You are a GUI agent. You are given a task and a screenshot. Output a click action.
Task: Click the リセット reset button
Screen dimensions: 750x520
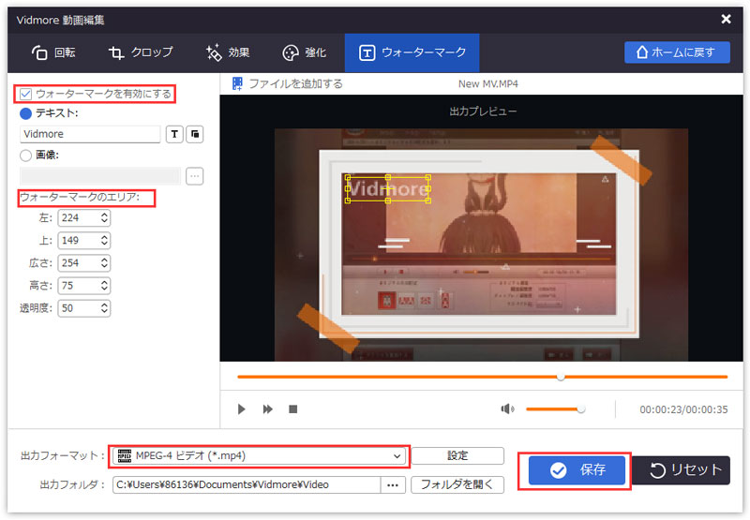click(x=682, y=470)
